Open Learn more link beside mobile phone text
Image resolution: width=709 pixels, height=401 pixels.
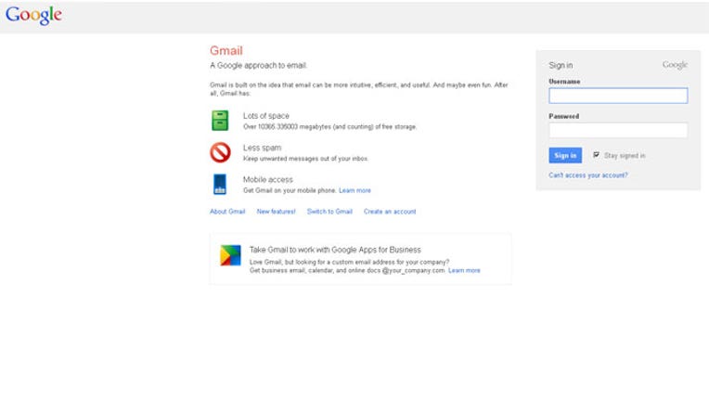click(354, 190)
